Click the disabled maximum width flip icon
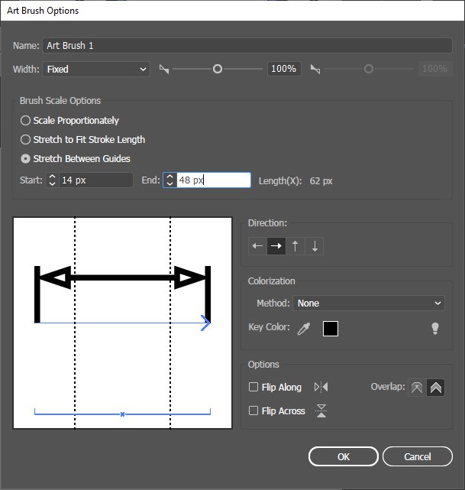This screenshot has width=465, height=490. pos(315,69)
